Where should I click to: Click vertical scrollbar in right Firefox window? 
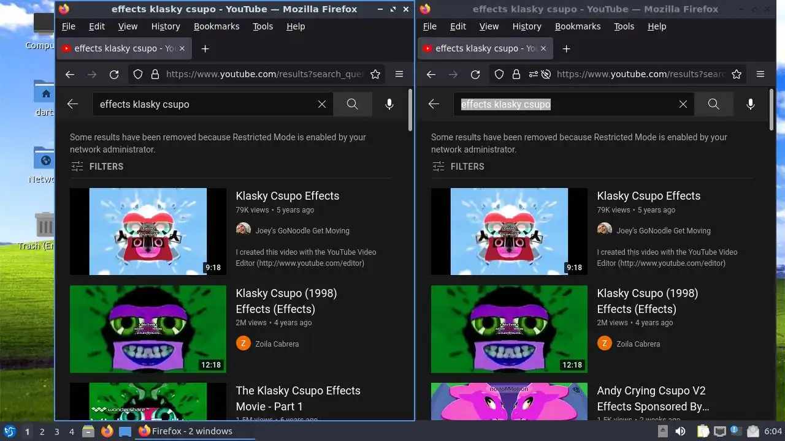772,109
